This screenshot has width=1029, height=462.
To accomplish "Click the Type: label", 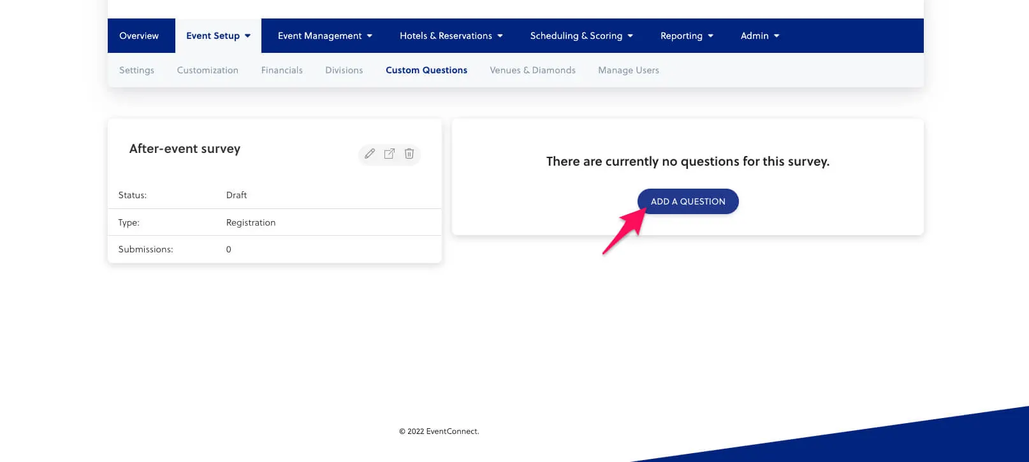I will [129, 222].
